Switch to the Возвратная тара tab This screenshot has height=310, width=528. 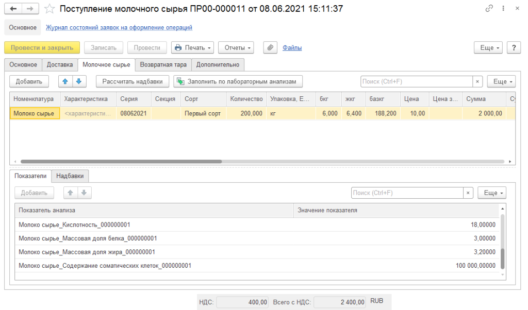coord(163,64)
